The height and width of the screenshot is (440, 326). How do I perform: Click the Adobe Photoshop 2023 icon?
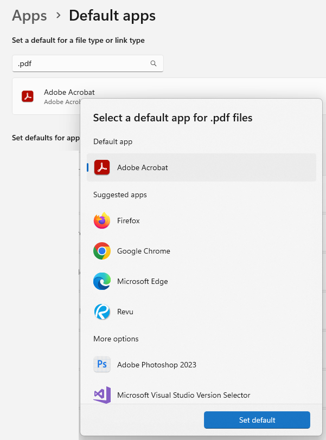[x=101, y=364]
